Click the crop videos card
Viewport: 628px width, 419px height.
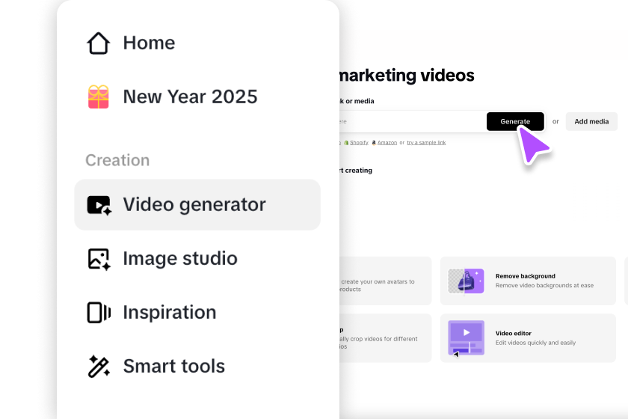click(385, 338)
